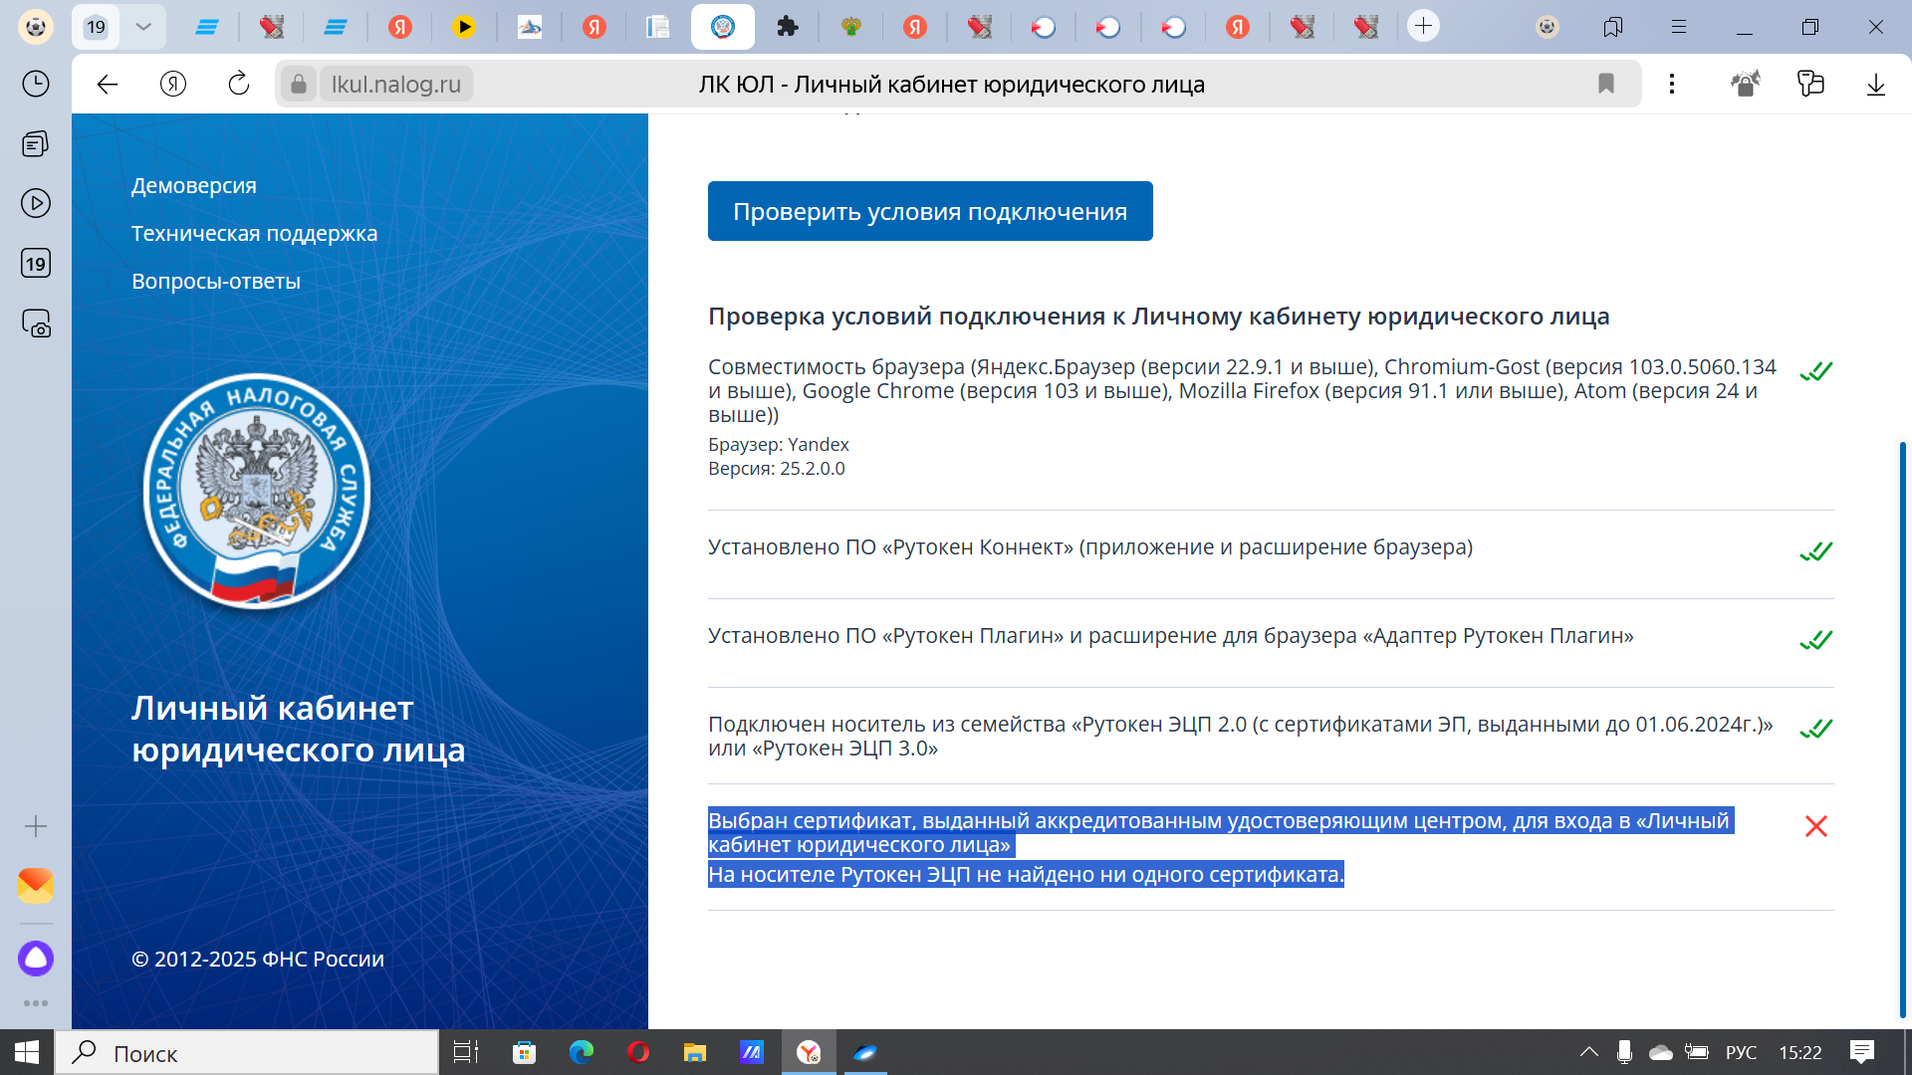Launch Microsoft Edge from taskbar

click(582, 1052)
